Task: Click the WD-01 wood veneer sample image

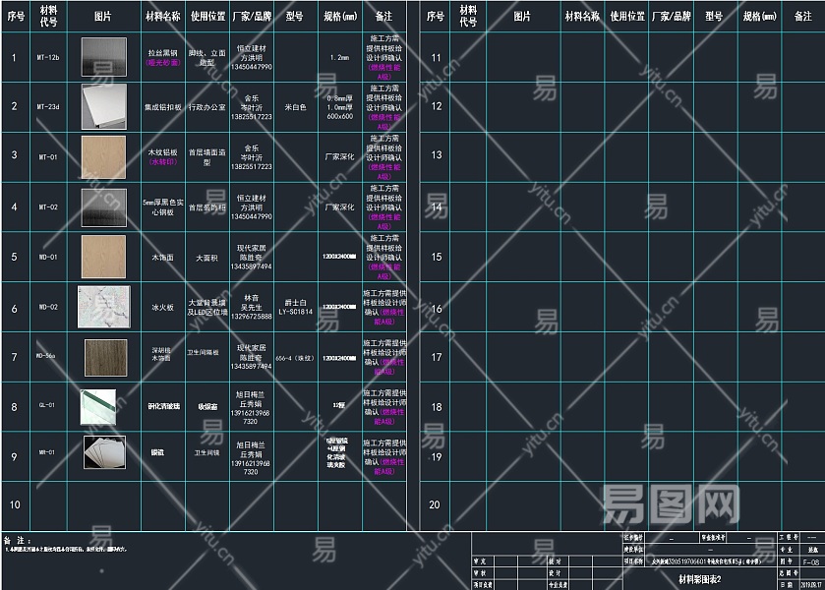Action: pos(103,257)
